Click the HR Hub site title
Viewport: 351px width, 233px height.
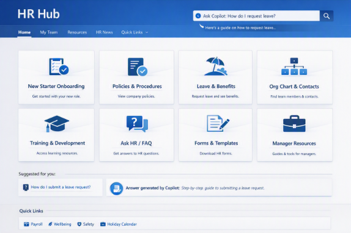39,14
